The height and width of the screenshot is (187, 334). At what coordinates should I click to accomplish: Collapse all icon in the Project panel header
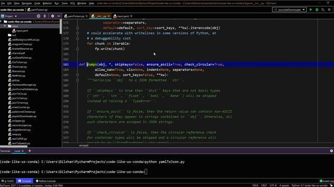coord(45,16)
